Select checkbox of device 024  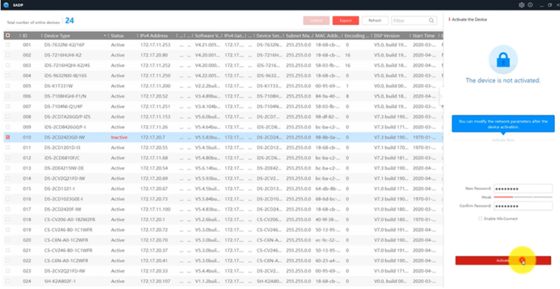[8, 281]
